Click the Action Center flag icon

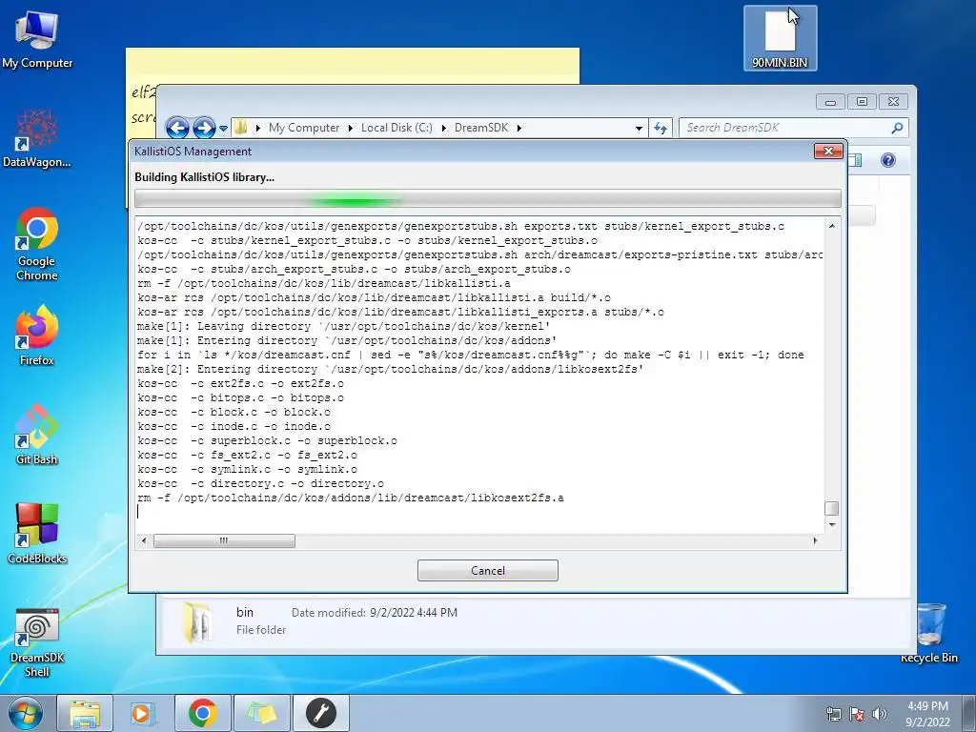pyautogui.click(x=857, y=714)
